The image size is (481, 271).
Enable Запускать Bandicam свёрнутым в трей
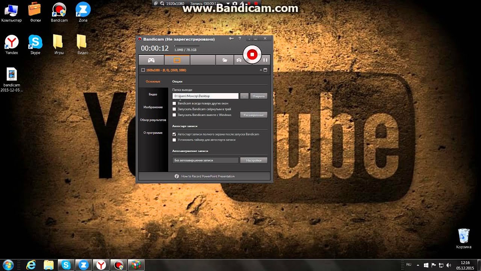[174, 109]
